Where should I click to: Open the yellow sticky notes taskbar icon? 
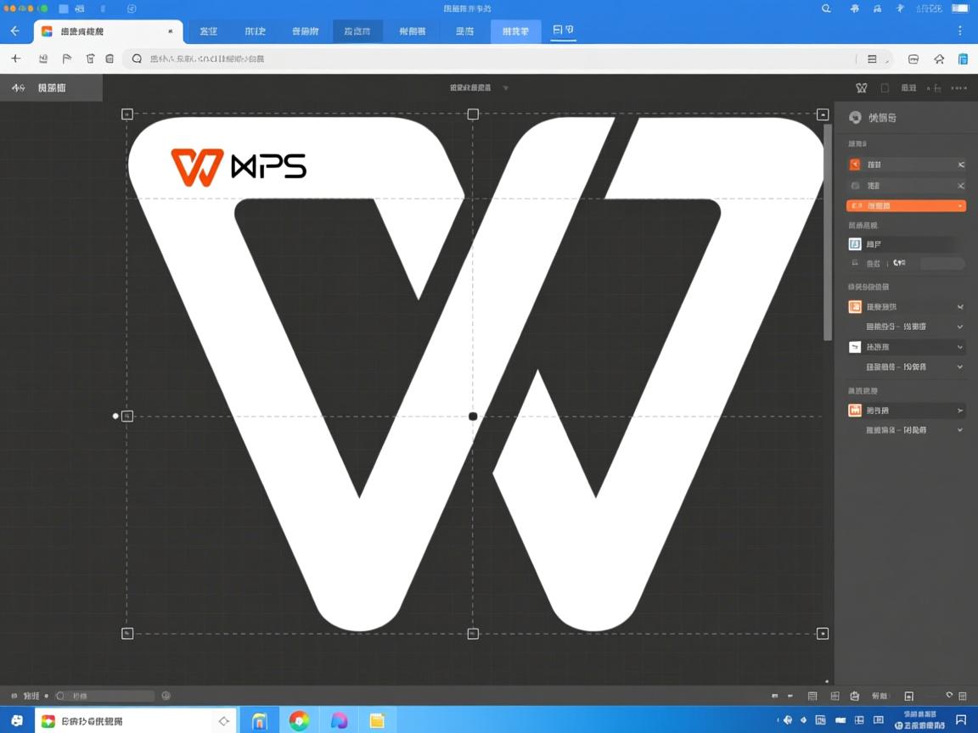(x=377, y=720)
